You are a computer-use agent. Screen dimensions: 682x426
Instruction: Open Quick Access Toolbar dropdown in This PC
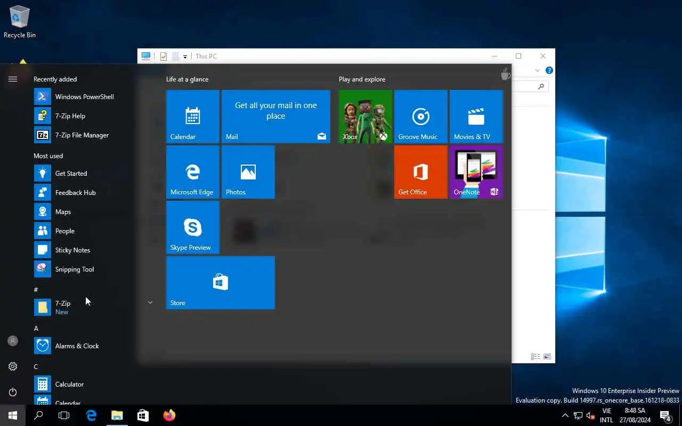click(x=185, y=56)
